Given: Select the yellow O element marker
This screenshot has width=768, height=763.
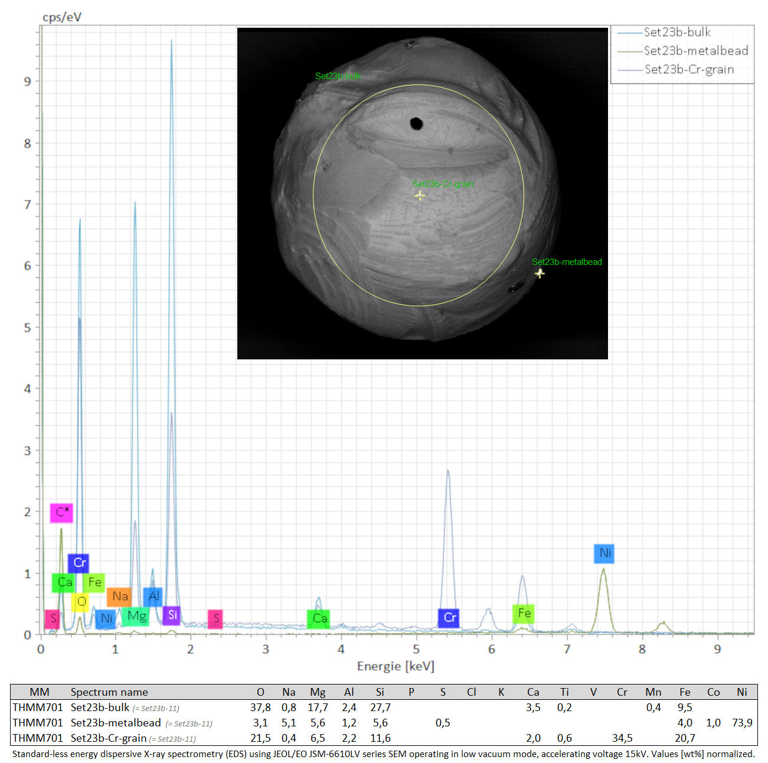Looking at the screenshot, I should pyautogui.click(x=80, y=602).
